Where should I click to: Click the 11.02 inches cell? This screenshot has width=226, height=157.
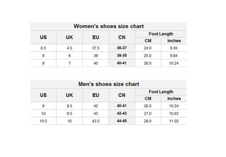(x=174, y=121)
